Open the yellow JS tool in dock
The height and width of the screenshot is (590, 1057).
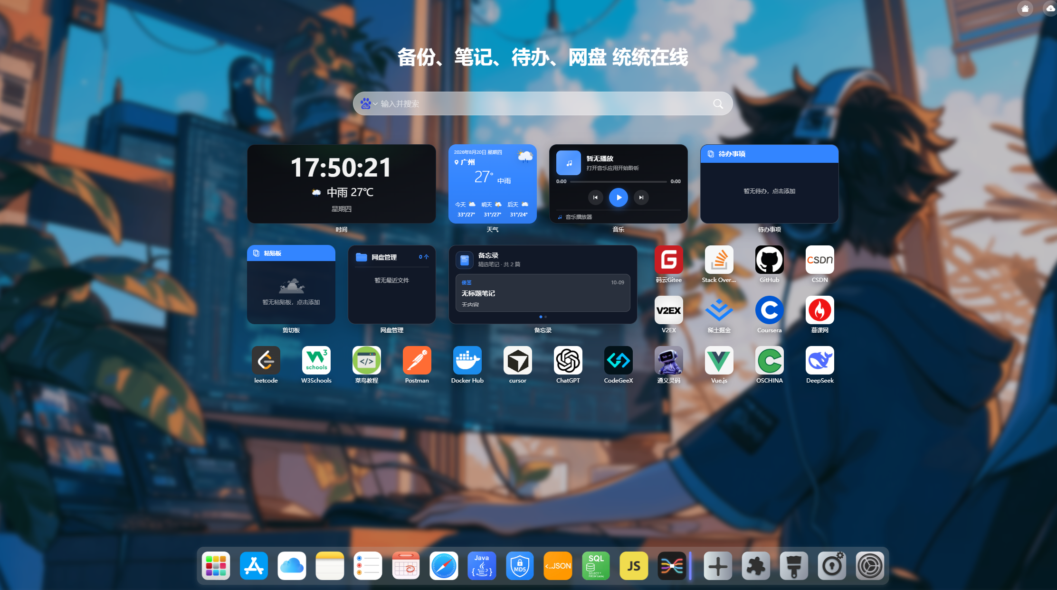coord(634,566)
